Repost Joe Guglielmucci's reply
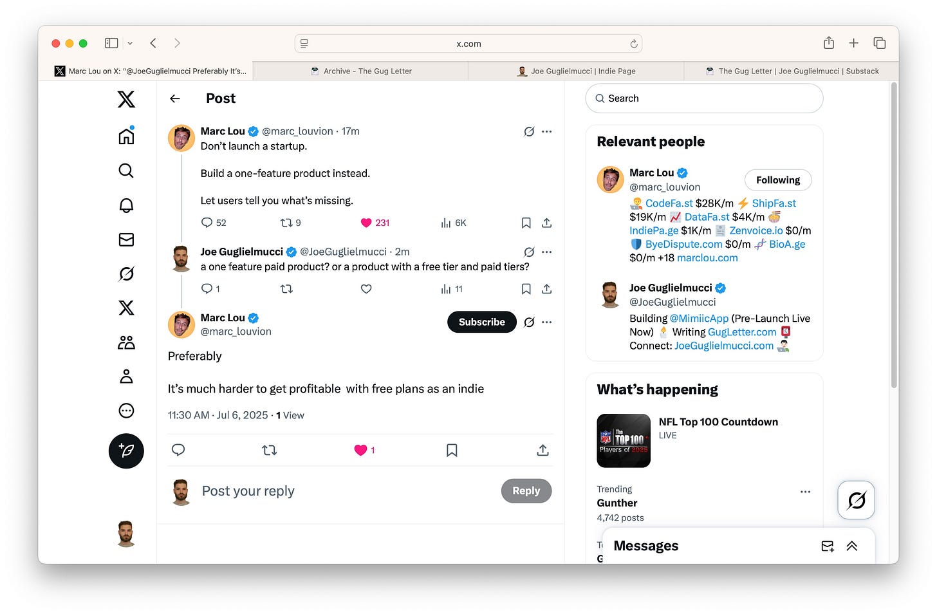This screenshot has height=614, width=937. click(286, 289)
